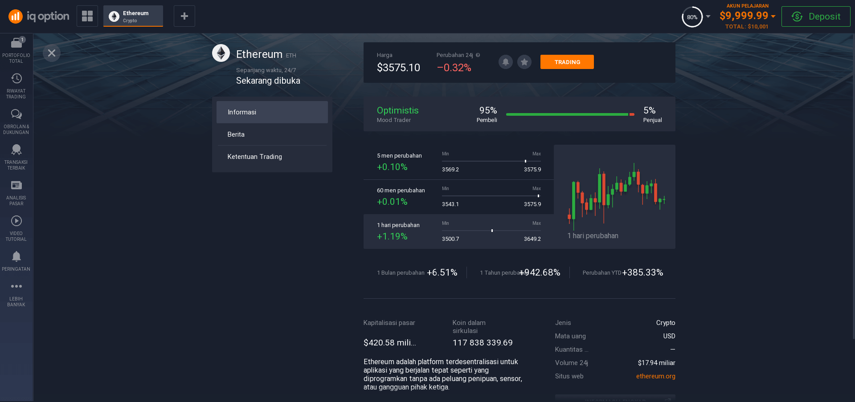The height and width of the screenshot is (402, 855).
Task: Click the Deposit button
Action: tap(816, 16)
